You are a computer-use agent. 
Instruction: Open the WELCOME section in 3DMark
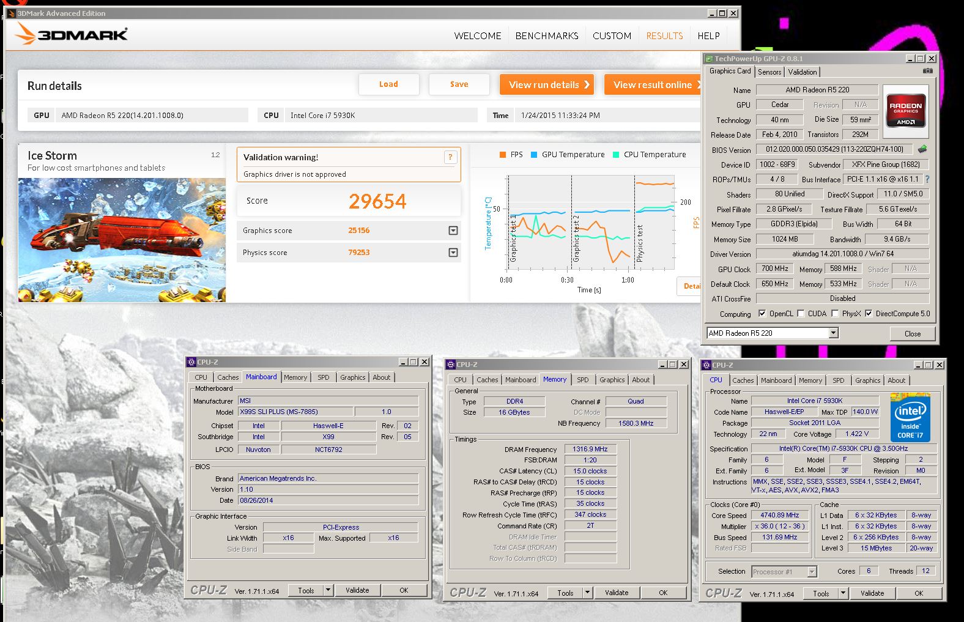pos(478,36)
